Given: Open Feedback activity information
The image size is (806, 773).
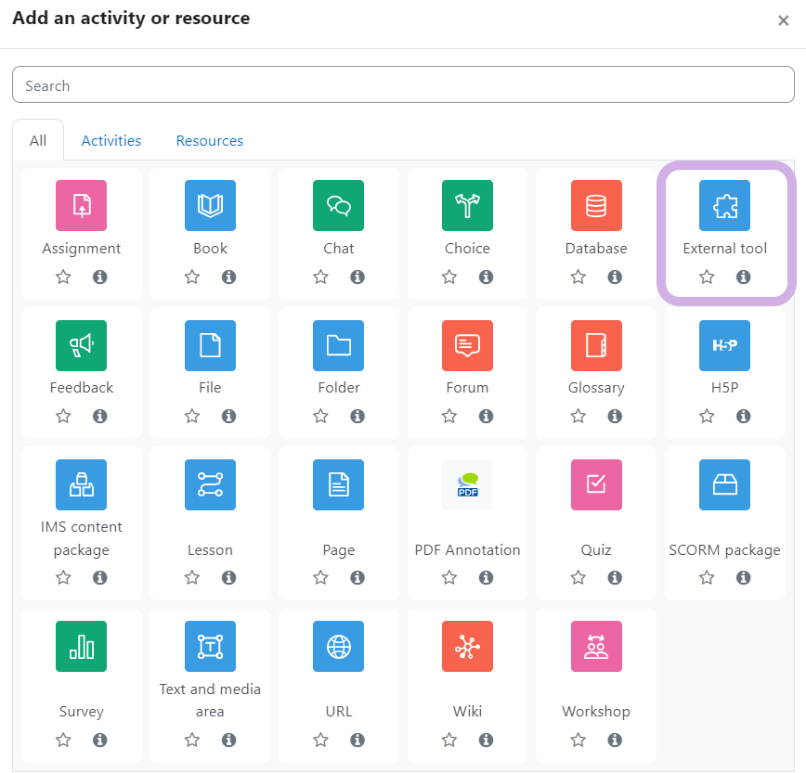Looking at the screenshot, I should tap(100, 416).
